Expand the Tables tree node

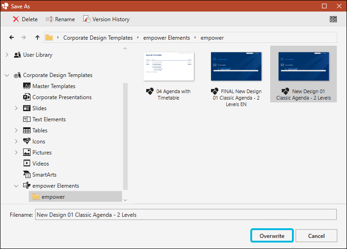[x=16, y=130]
